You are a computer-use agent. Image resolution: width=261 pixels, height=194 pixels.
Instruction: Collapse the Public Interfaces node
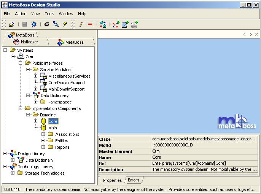[x=20, y=63]
